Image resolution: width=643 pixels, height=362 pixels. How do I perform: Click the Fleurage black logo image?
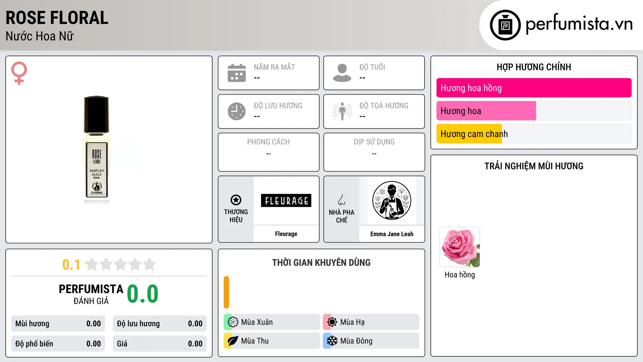[x=286, y=200]
